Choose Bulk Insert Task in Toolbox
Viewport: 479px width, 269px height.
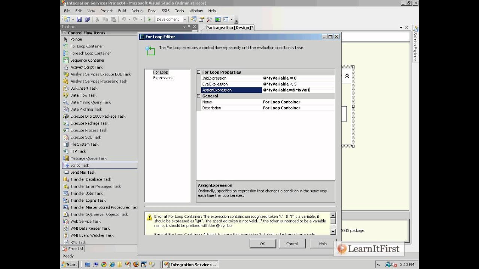coord(84,88)
